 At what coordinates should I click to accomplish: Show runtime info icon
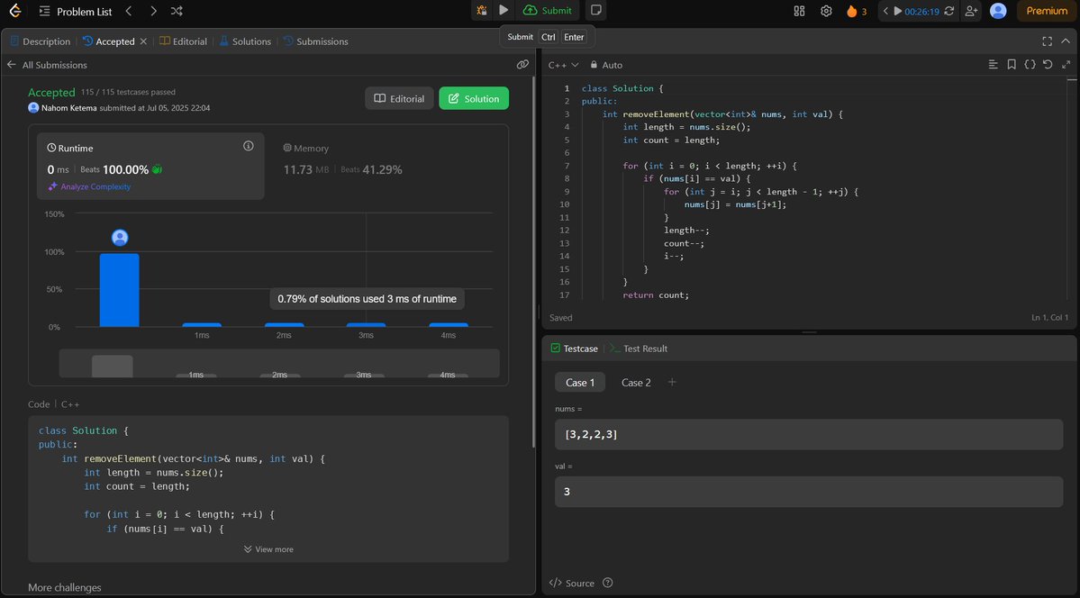click(x=249, y=146)
